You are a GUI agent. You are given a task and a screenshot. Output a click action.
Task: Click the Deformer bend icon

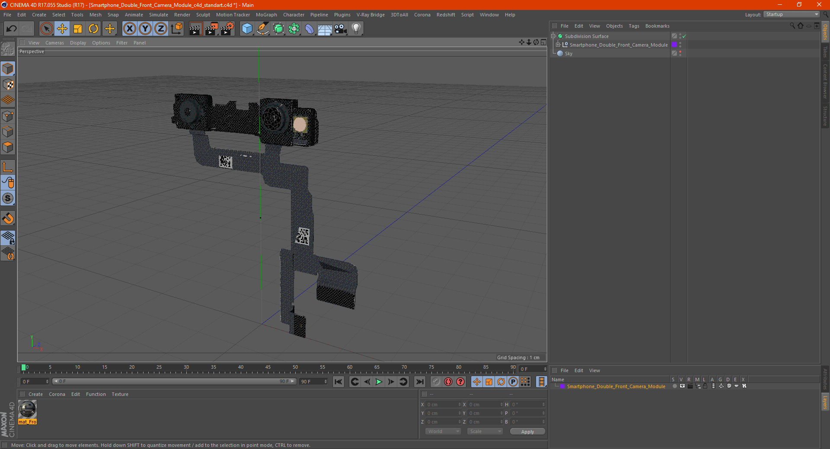(310, 29)
